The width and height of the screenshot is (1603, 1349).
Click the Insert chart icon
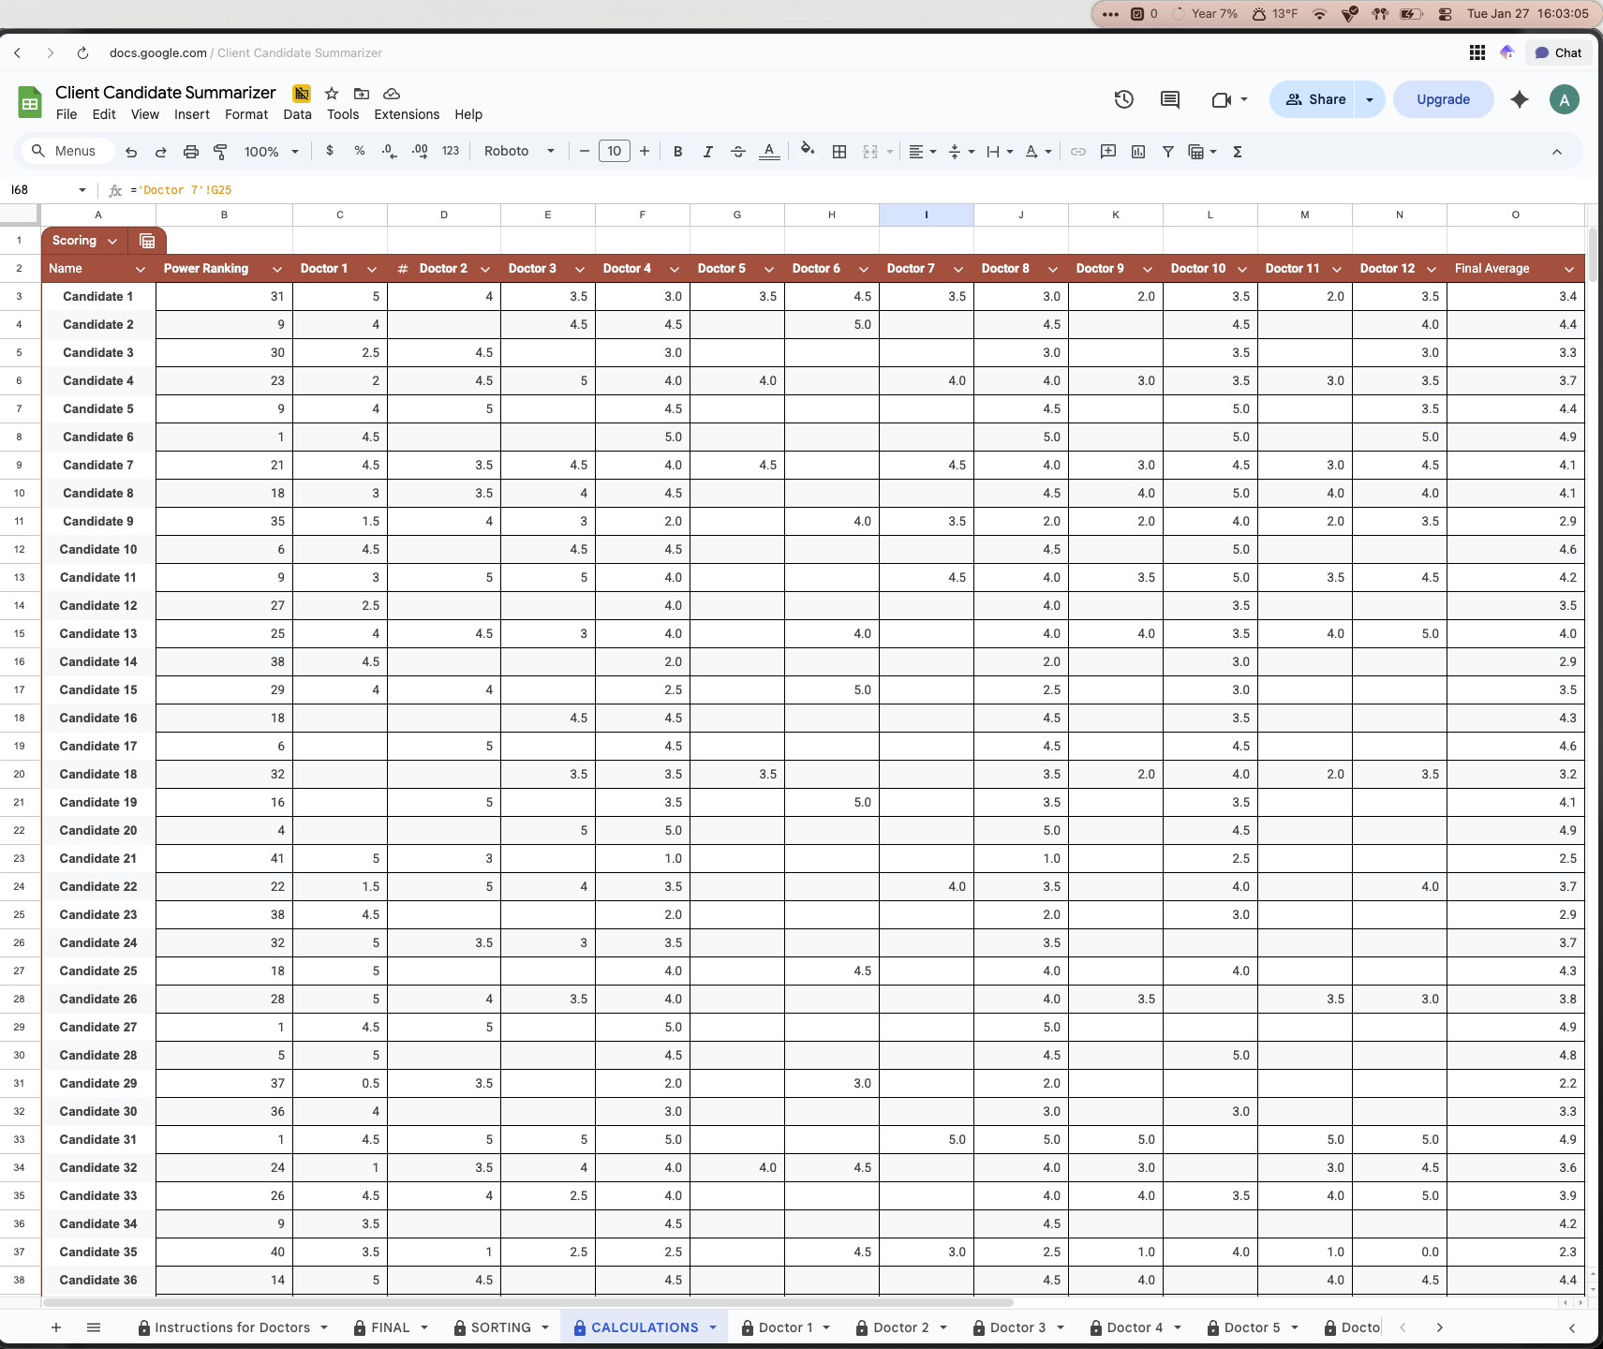click(1137, 151)
